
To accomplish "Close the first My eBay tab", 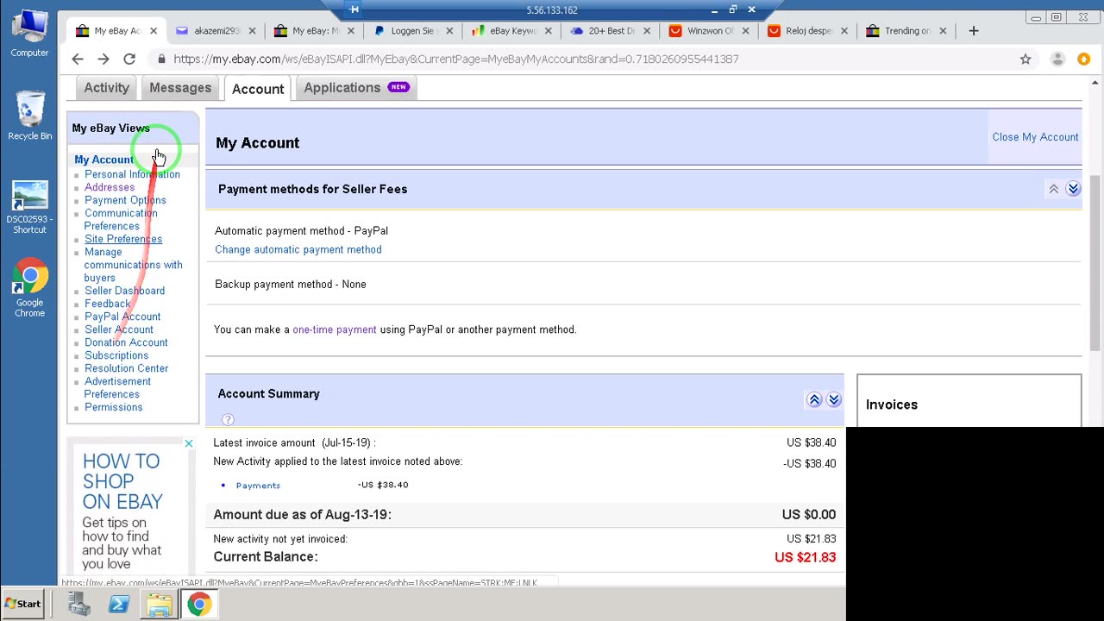I will point(154,31).
